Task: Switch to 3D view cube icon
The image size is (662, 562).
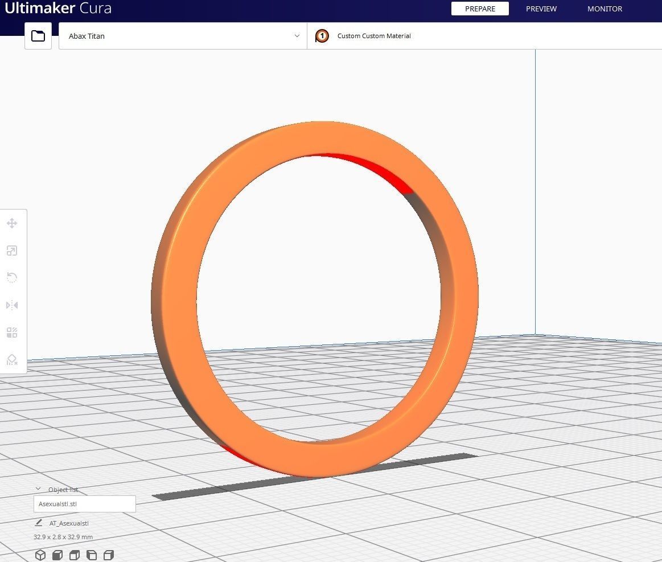Action: coord(40,555)
